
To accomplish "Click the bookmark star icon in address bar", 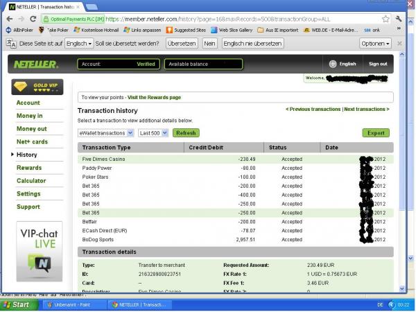I will (385, 19).
